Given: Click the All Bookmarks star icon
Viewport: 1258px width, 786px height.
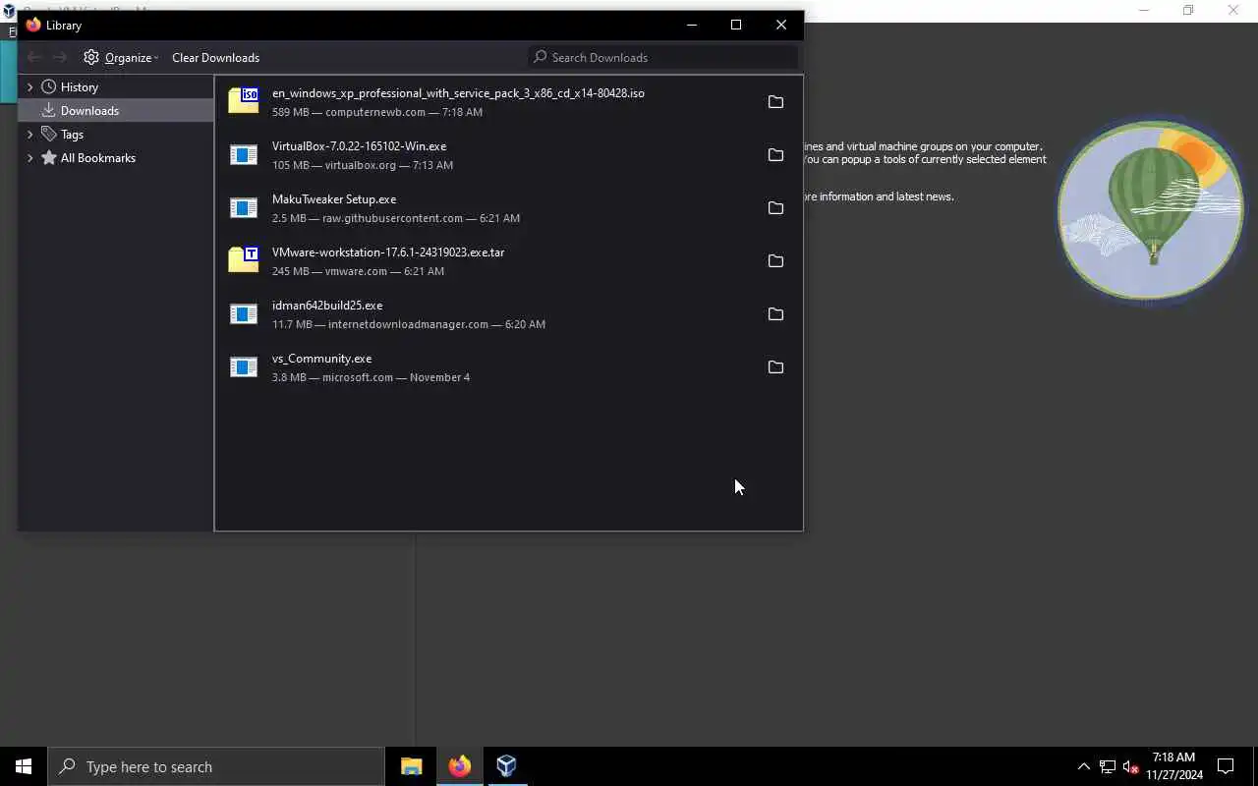Looking at the screenshot, I should (48, 157).
